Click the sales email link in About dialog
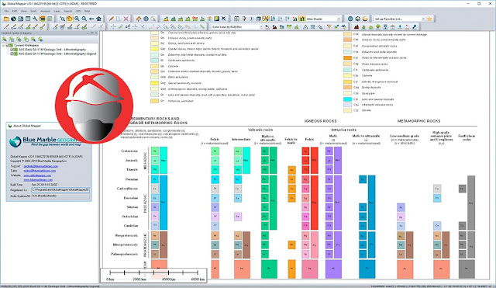Screen dimensions: 496x288 (x=40, y=171)
